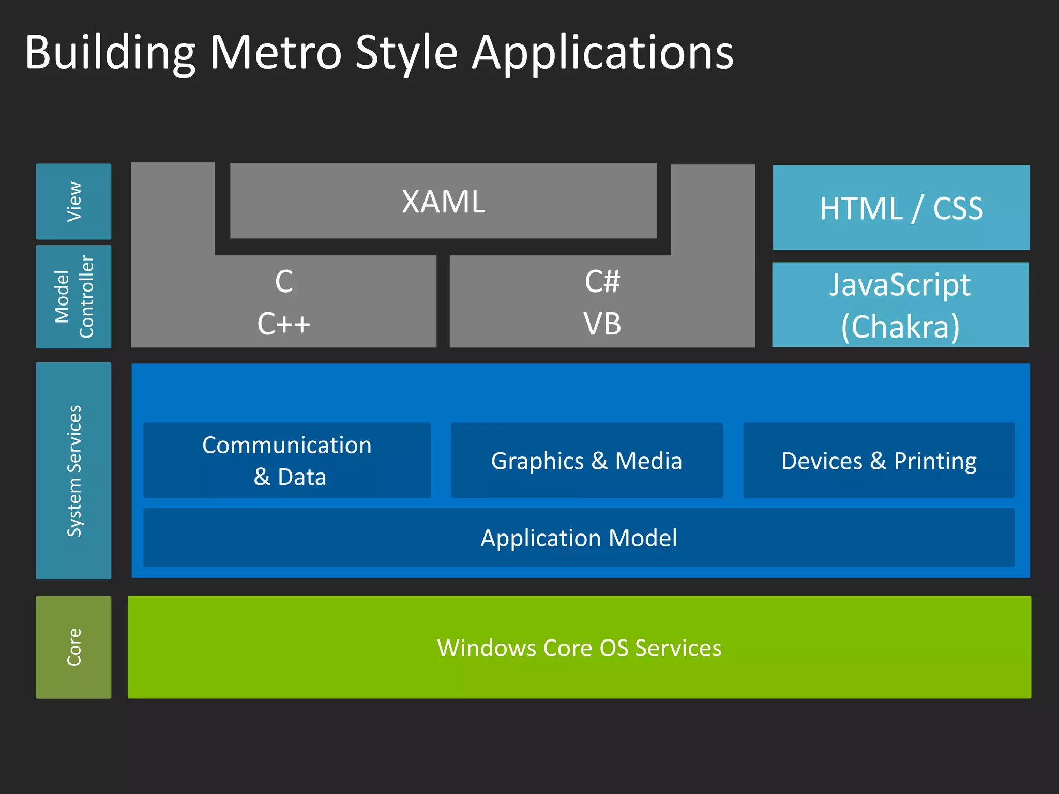Click the Graphics & Media box
The width and height of the screenshot is (1059, 794).
tap(586, 460)
